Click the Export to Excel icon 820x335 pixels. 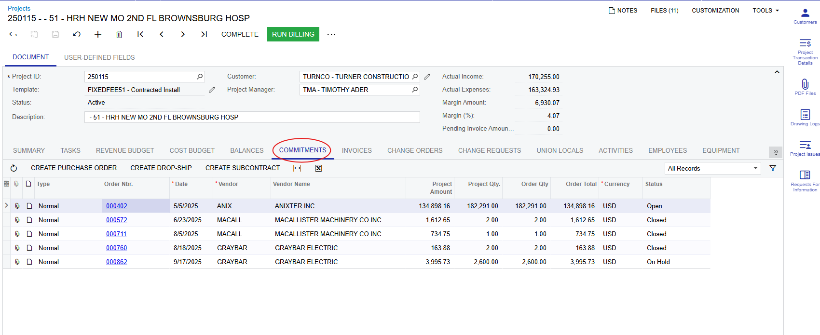click(318, 168)
